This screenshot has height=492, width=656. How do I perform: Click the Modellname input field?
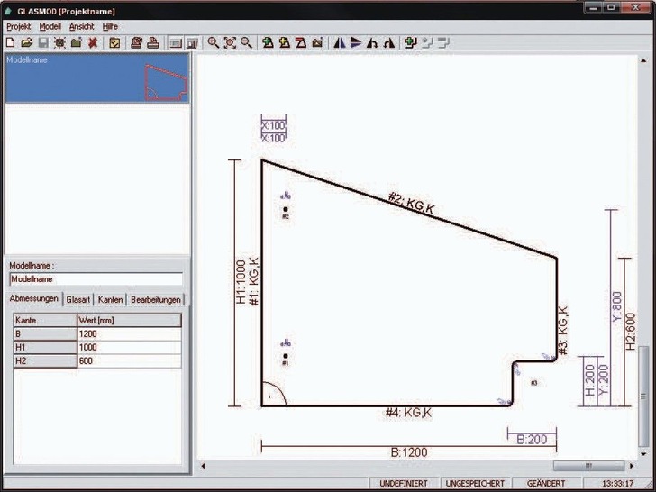tap(96, 279)
